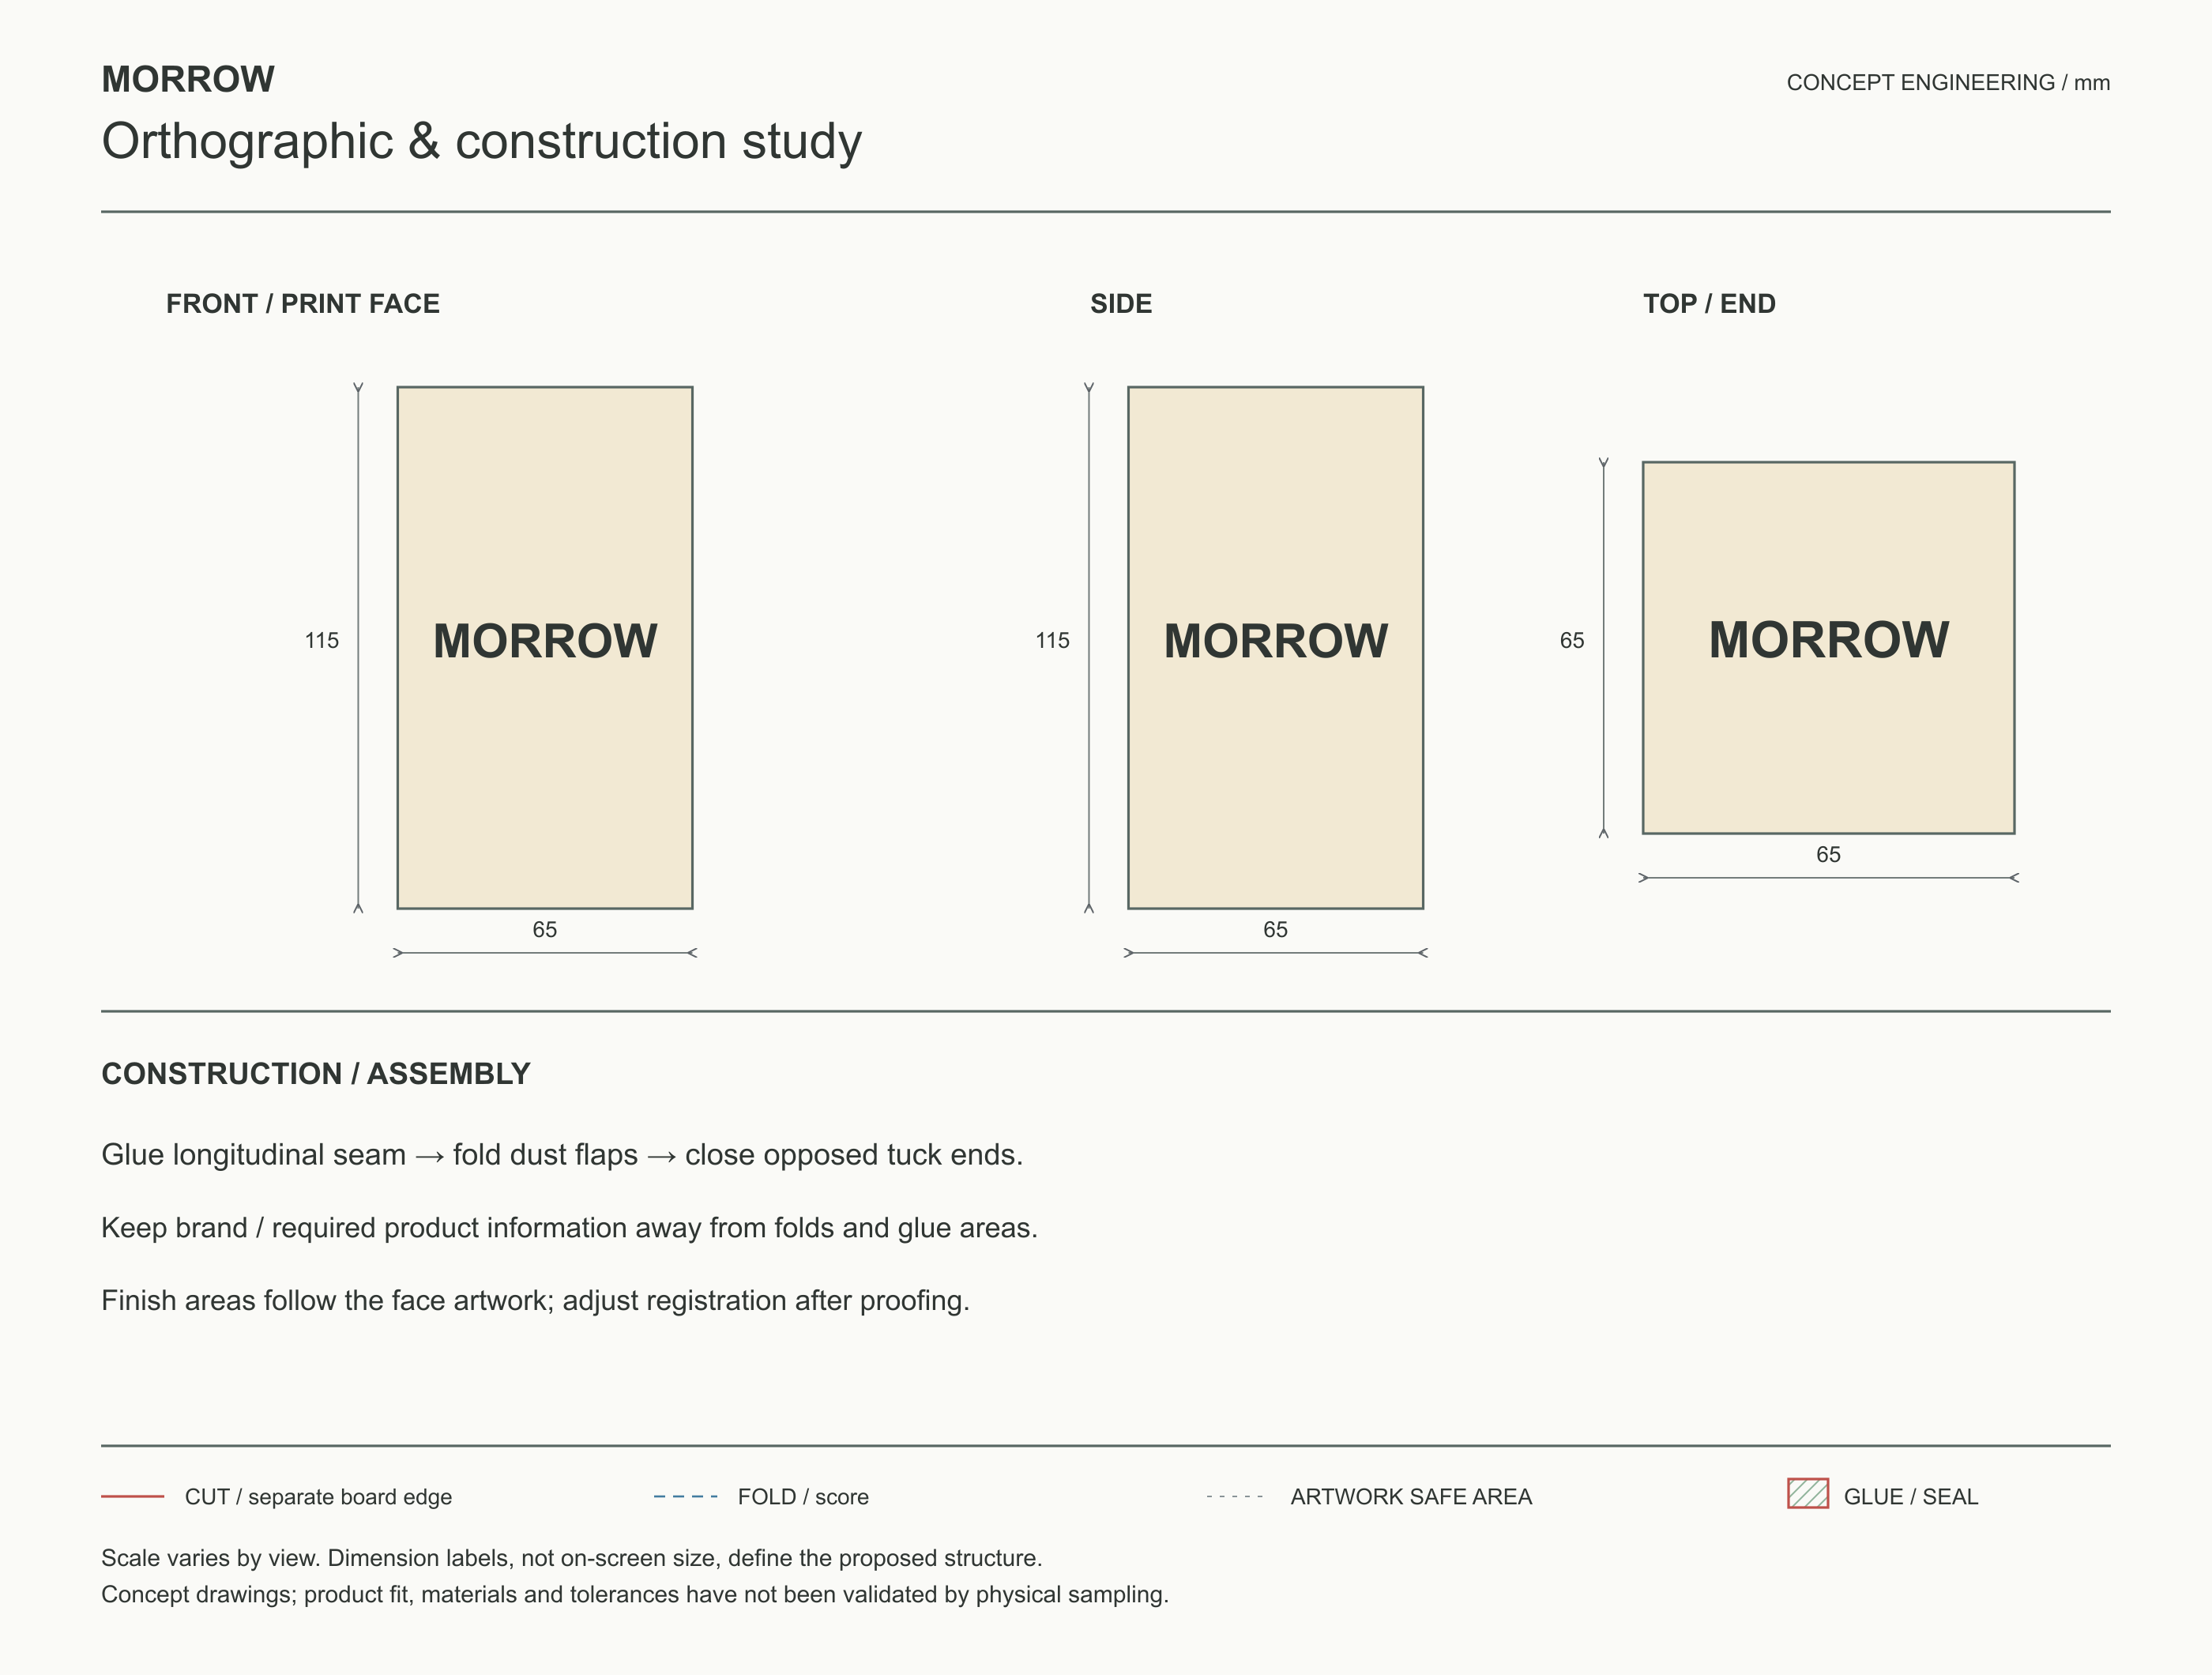Select the FRONT / PRINT FACE box drawing
Viewport: 2212px width, 1675px height.
coord(545,648)
